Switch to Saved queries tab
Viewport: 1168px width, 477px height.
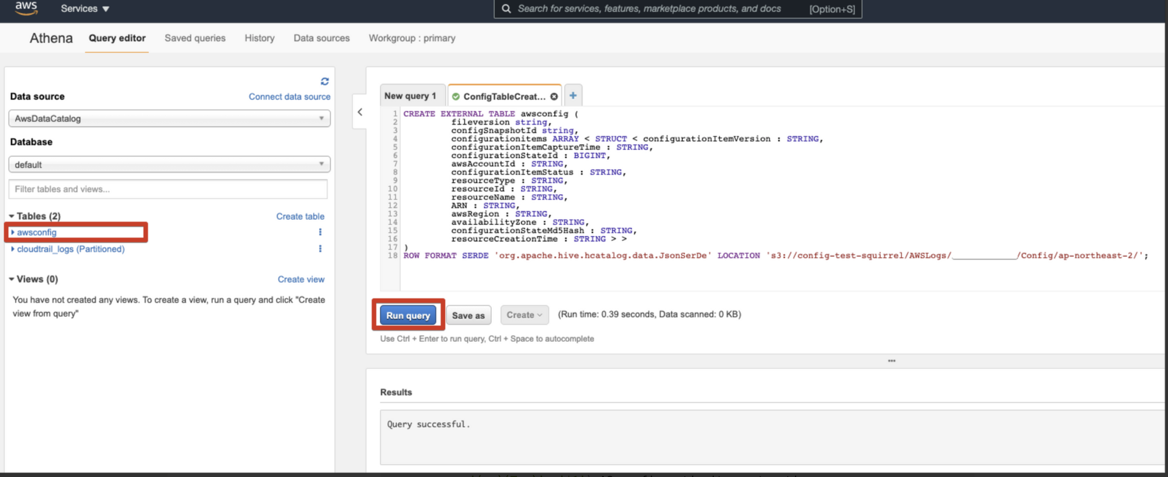point(195,38)
